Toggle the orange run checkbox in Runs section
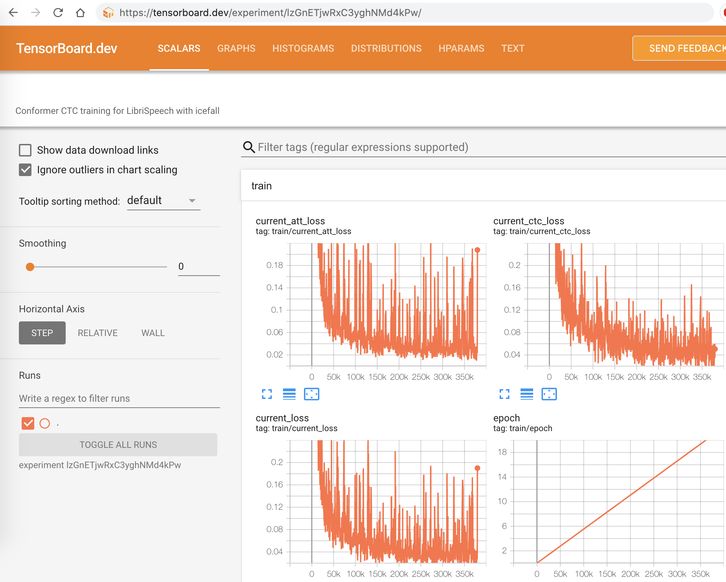This screenshot has width=726, height=582. coord(29,423)
